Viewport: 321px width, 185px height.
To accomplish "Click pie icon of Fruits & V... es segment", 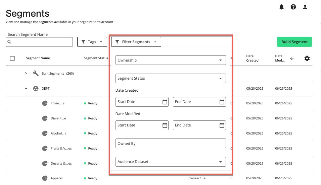I will 45,148.
